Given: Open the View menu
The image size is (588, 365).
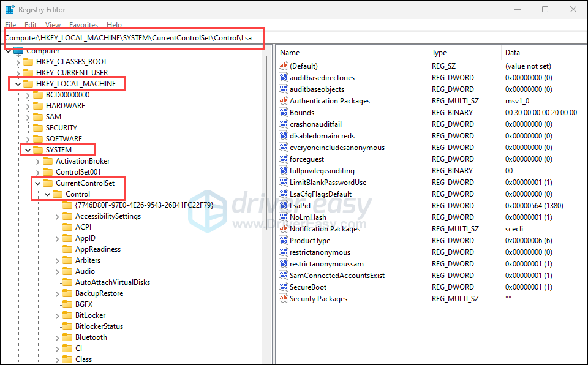Looking at the screenshot, I should [x=53, y=25].
